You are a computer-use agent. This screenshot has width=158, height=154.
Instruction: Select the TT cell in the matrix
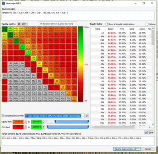[x=28, y=53]
